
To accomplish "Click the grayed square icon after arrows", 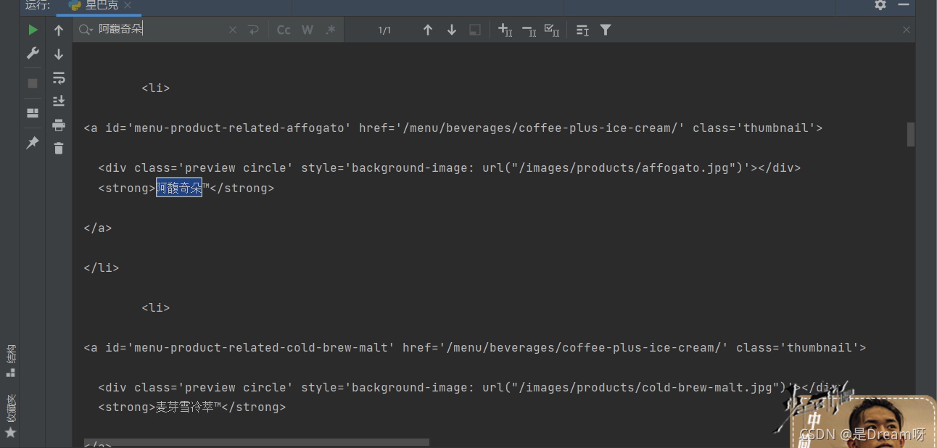I will [x=475, y=30].
